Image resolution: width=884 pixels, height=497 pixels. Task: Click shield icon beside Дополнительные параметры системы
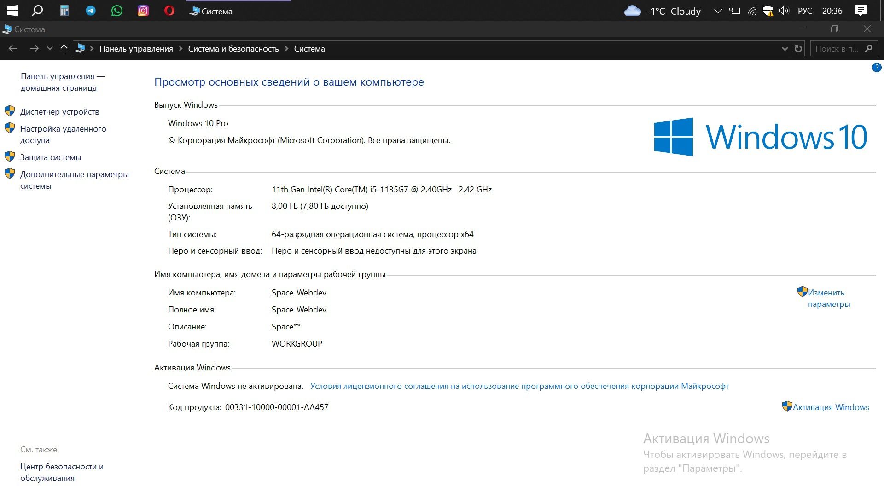click(10, 173)
